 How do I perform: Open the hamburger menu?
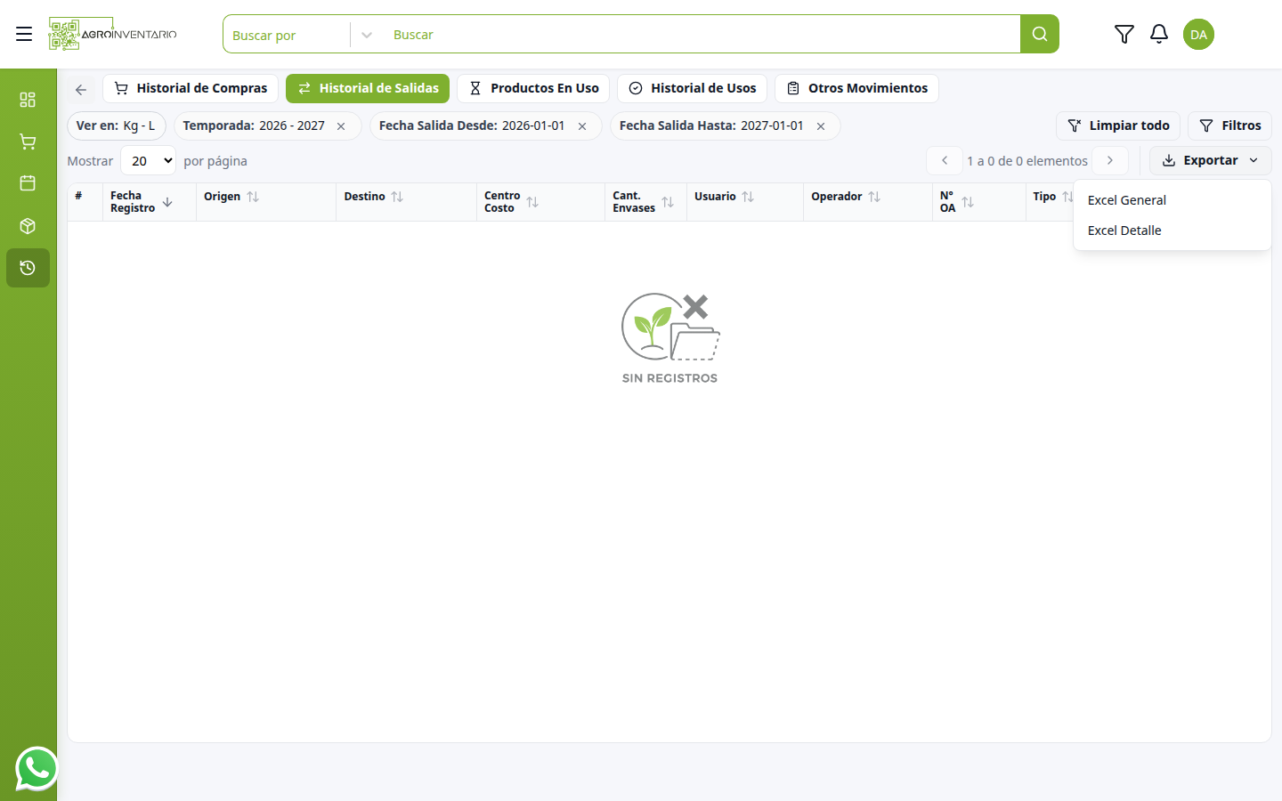24,34
